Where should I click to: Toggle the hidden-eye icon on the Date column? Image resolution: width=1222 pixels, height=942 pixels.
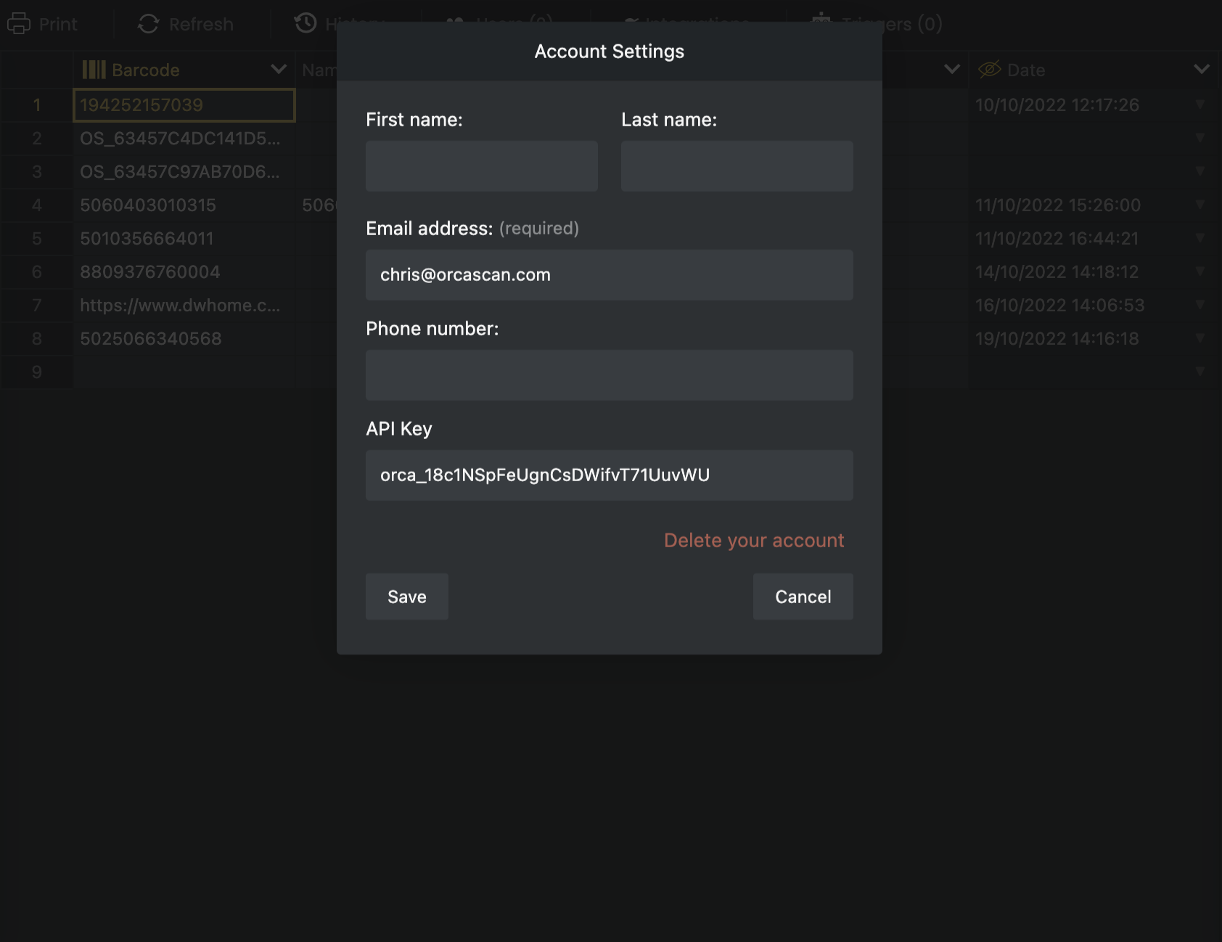point(989,70)
